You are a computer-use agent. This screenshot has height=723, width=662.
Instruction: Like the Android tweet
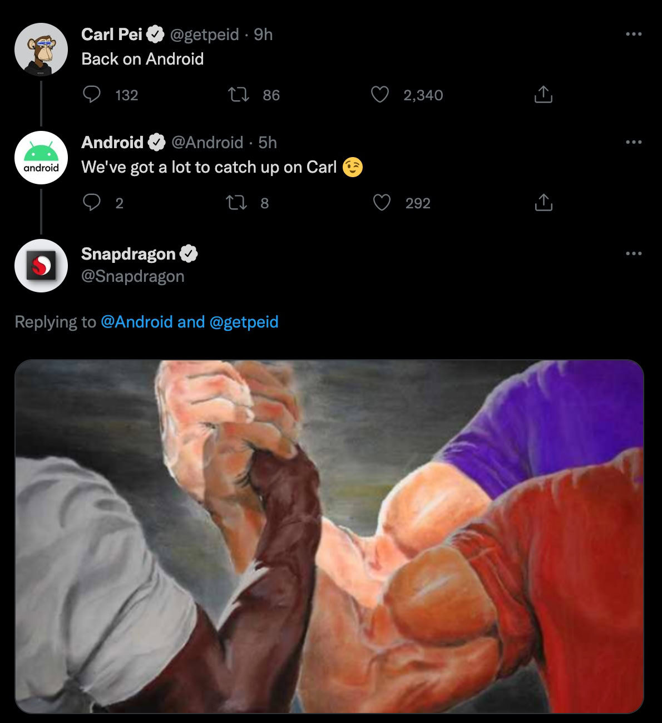382,202
